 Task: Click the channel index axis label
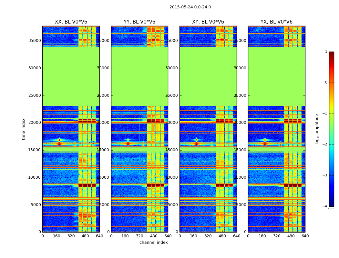tap(153, 243)
